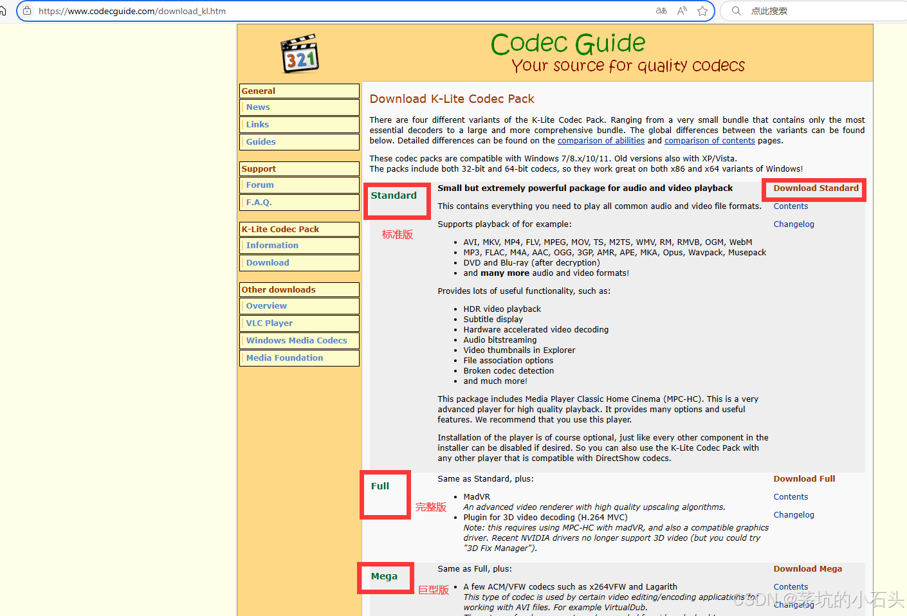The height and width of the screenshot is (616, 907).
Task: Click the 321 clapperboard logo
Action: coord(300,53)
